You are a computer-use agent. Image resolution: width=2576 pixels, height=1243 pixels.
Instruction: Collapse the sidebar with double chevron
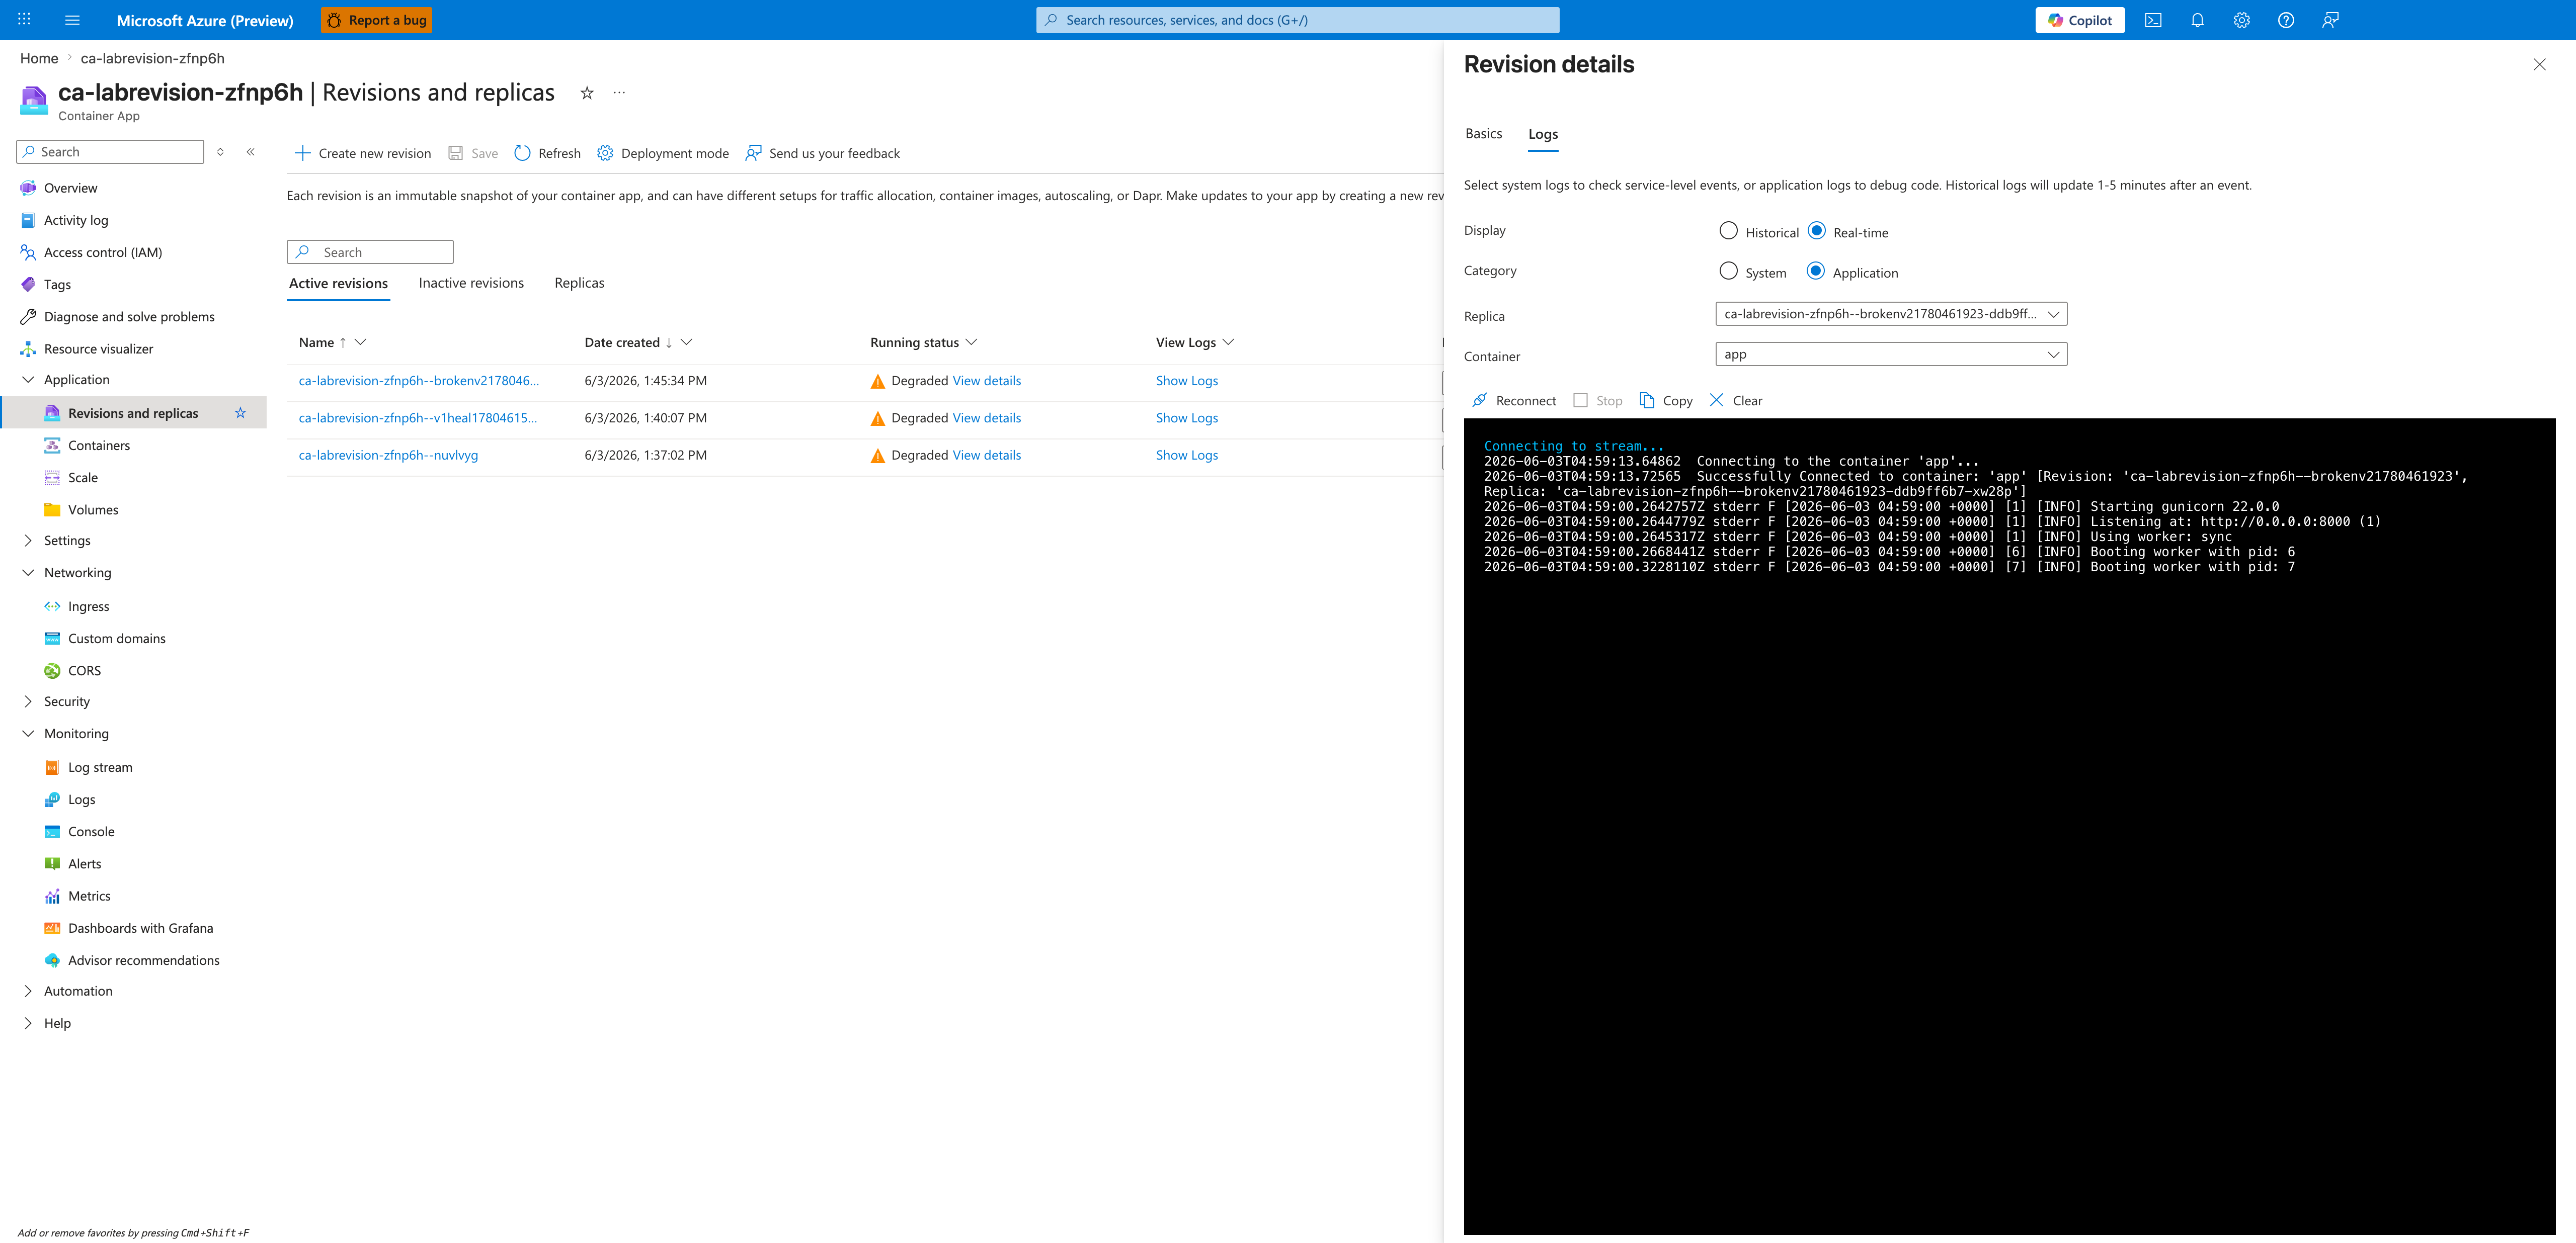251,152
